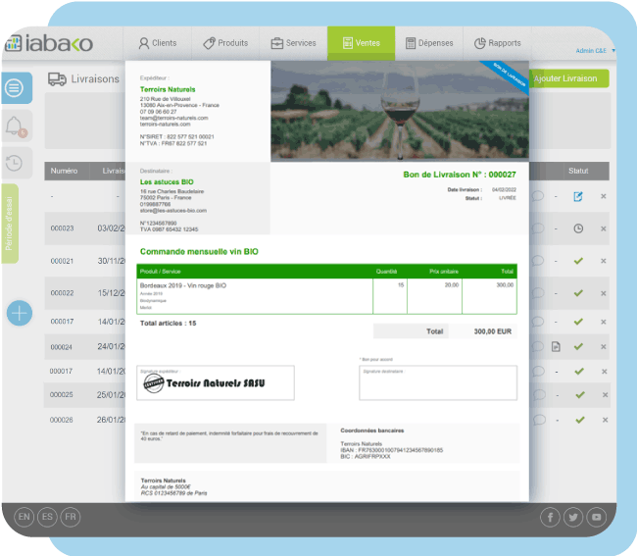
Task: Click the green checkmark for delivery 000024
Action: [578, 347]
